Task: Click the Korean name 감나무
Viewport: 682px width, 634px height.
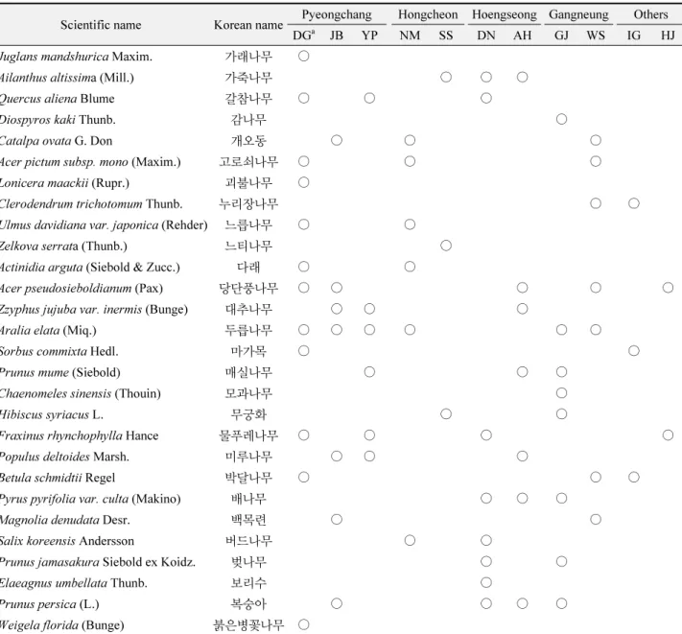Action: 248,120
